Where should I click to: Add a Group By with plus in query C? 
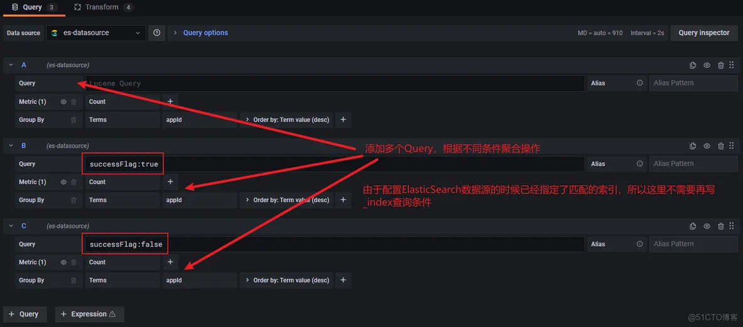pyautogui.click(x=343, y=280)
